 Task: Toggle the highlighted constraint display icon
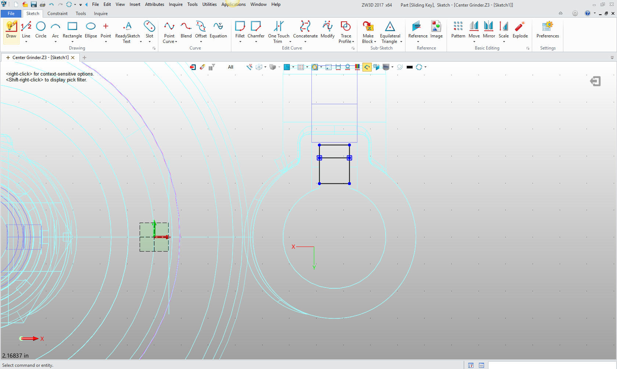point(367,67)
